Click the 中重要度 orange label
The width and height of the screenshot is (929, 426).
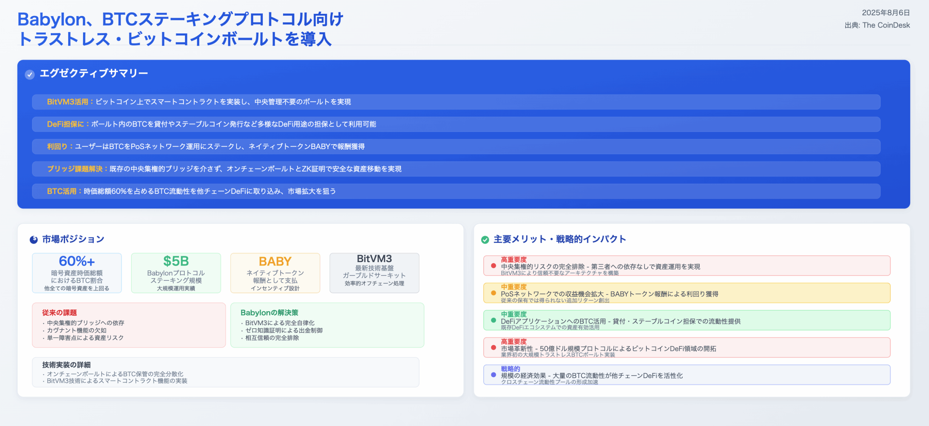(x=513, y=287)
